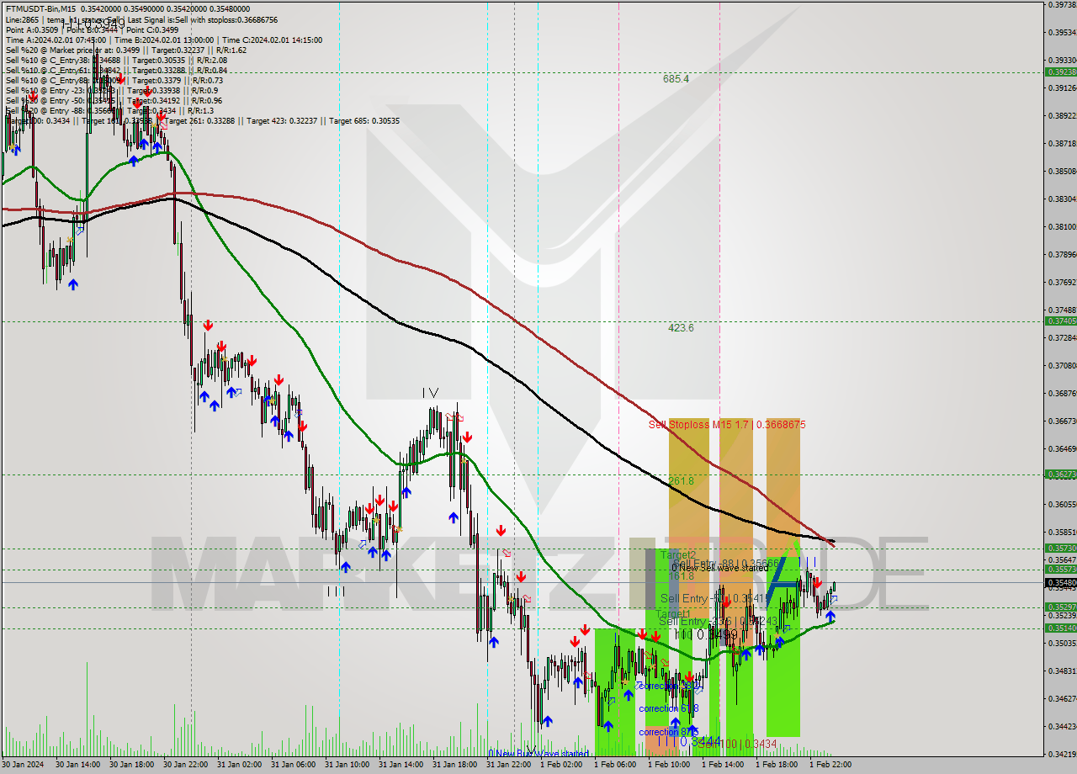
Task: Click the line with 'Target:0.3434 || R/R:1.3'
Action: 109,110
